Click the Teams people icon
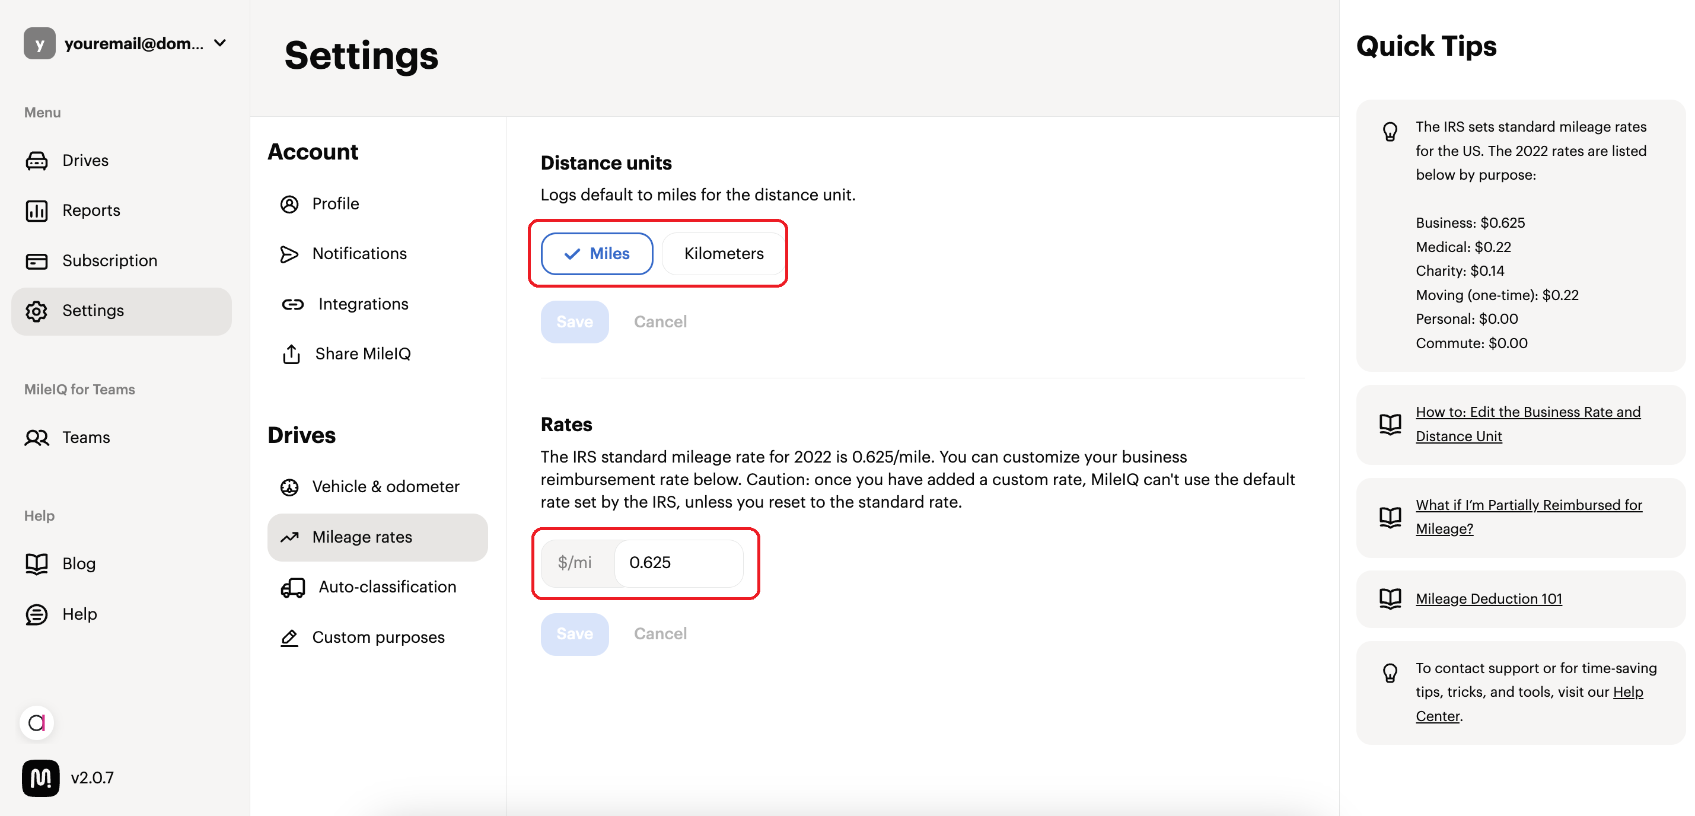This screenshot has height=816, width=1695. click(x=37, y=438)
